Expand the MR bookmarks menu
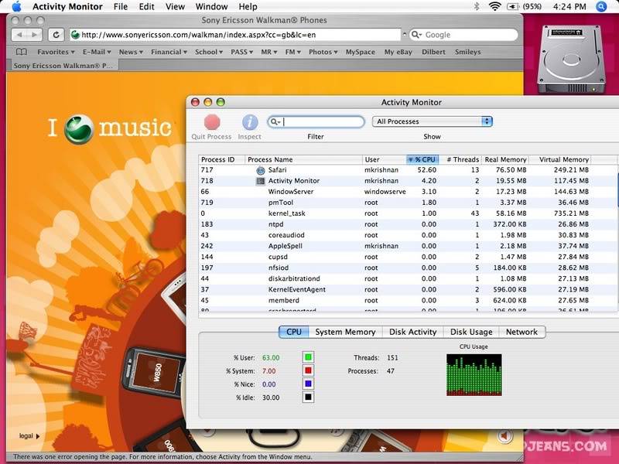The image size is (619, 464). coord(268,52)
